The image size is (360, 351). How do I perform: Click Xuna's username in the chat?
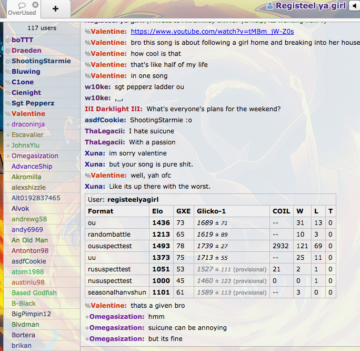point(95,153)
